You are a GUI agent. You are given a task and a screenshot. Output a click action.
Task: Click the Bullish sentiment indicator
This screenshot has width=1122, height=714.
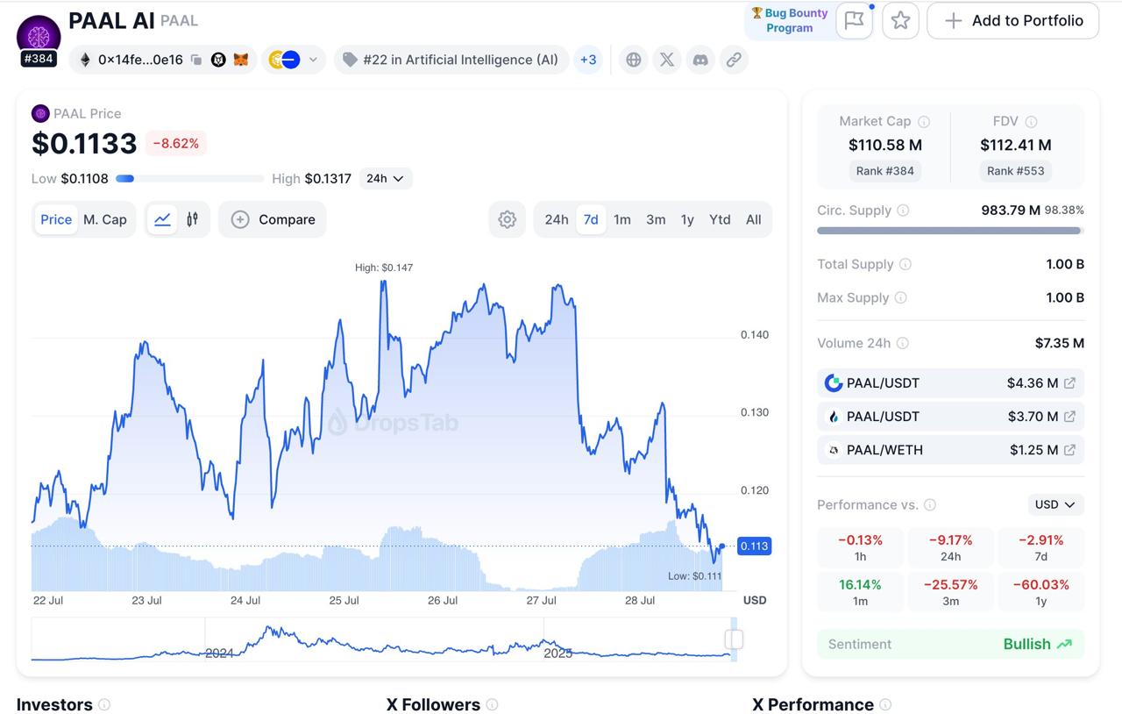1038,644
